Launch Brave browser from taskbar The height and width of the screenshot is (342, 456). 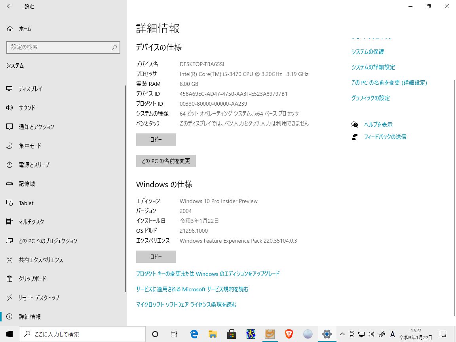(289, 334)
